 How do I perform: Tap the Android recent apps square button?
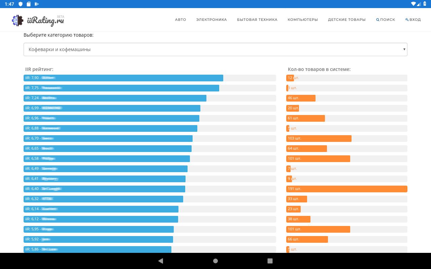pyautogui.click(x=270, y=261)
